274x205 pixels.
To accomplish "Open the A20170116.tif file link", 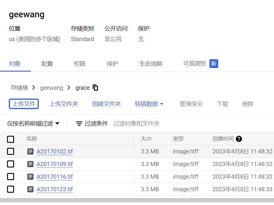I will point(55,177).
